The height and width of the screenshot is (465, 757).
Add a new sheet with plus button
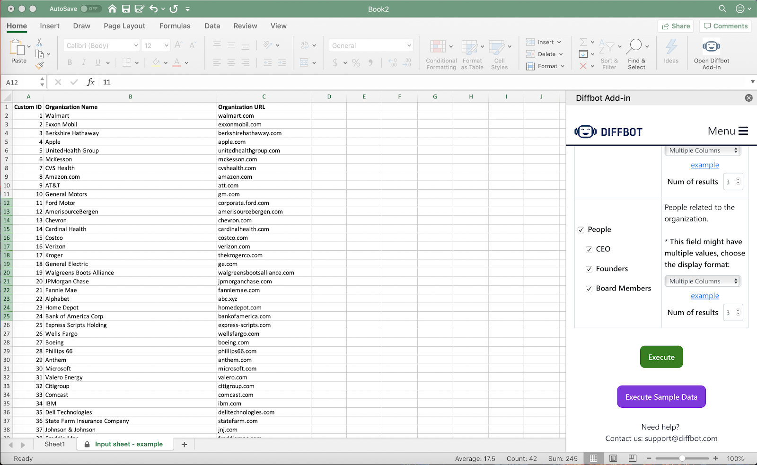point(184,445)
